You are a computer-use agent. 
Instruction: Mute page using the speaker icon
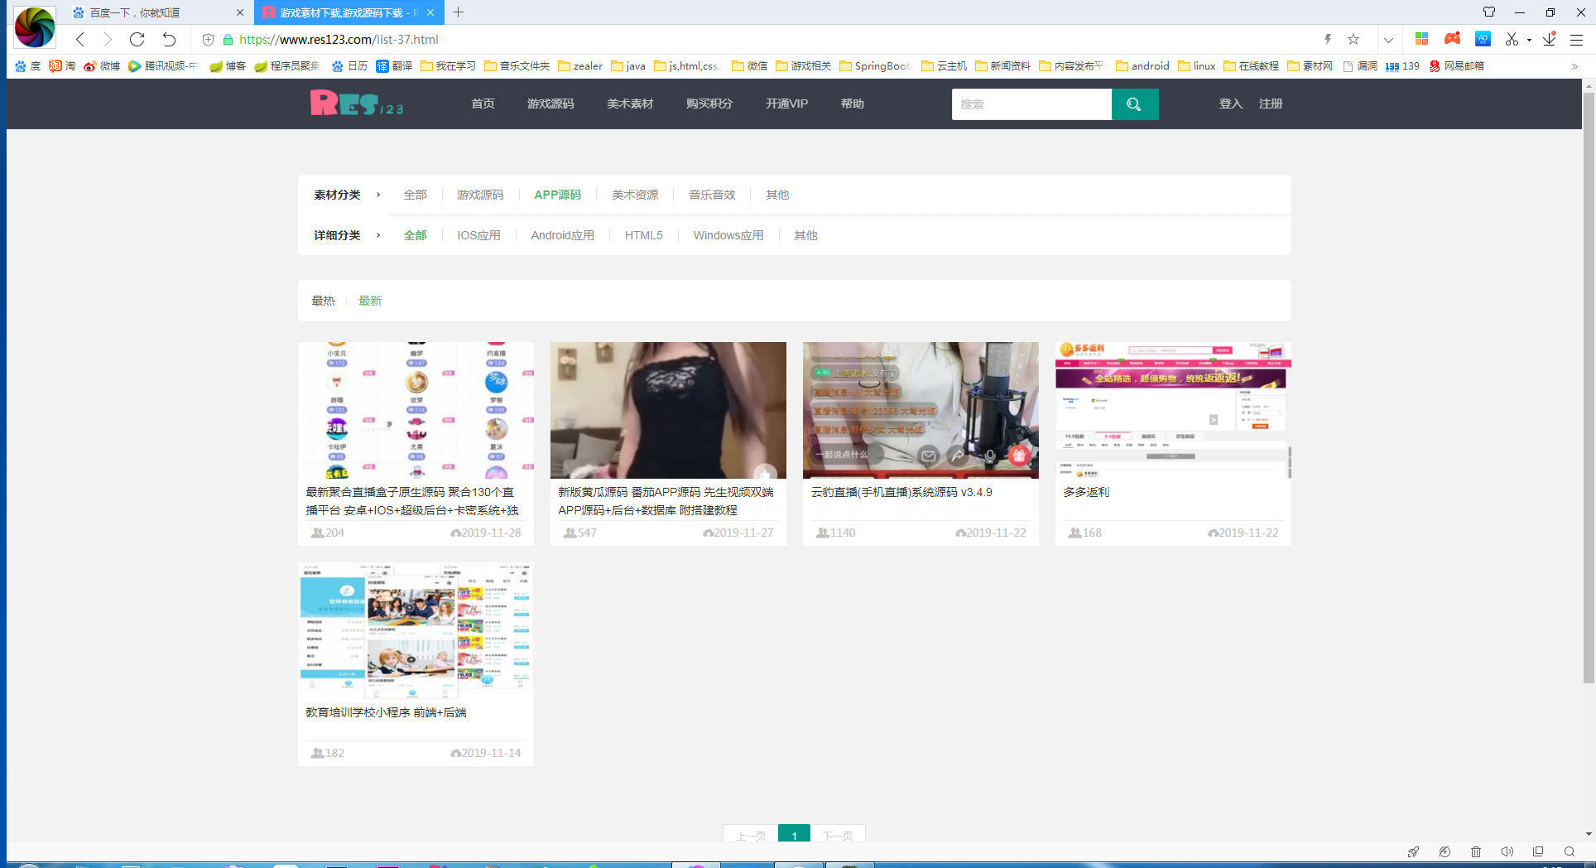1507,851
